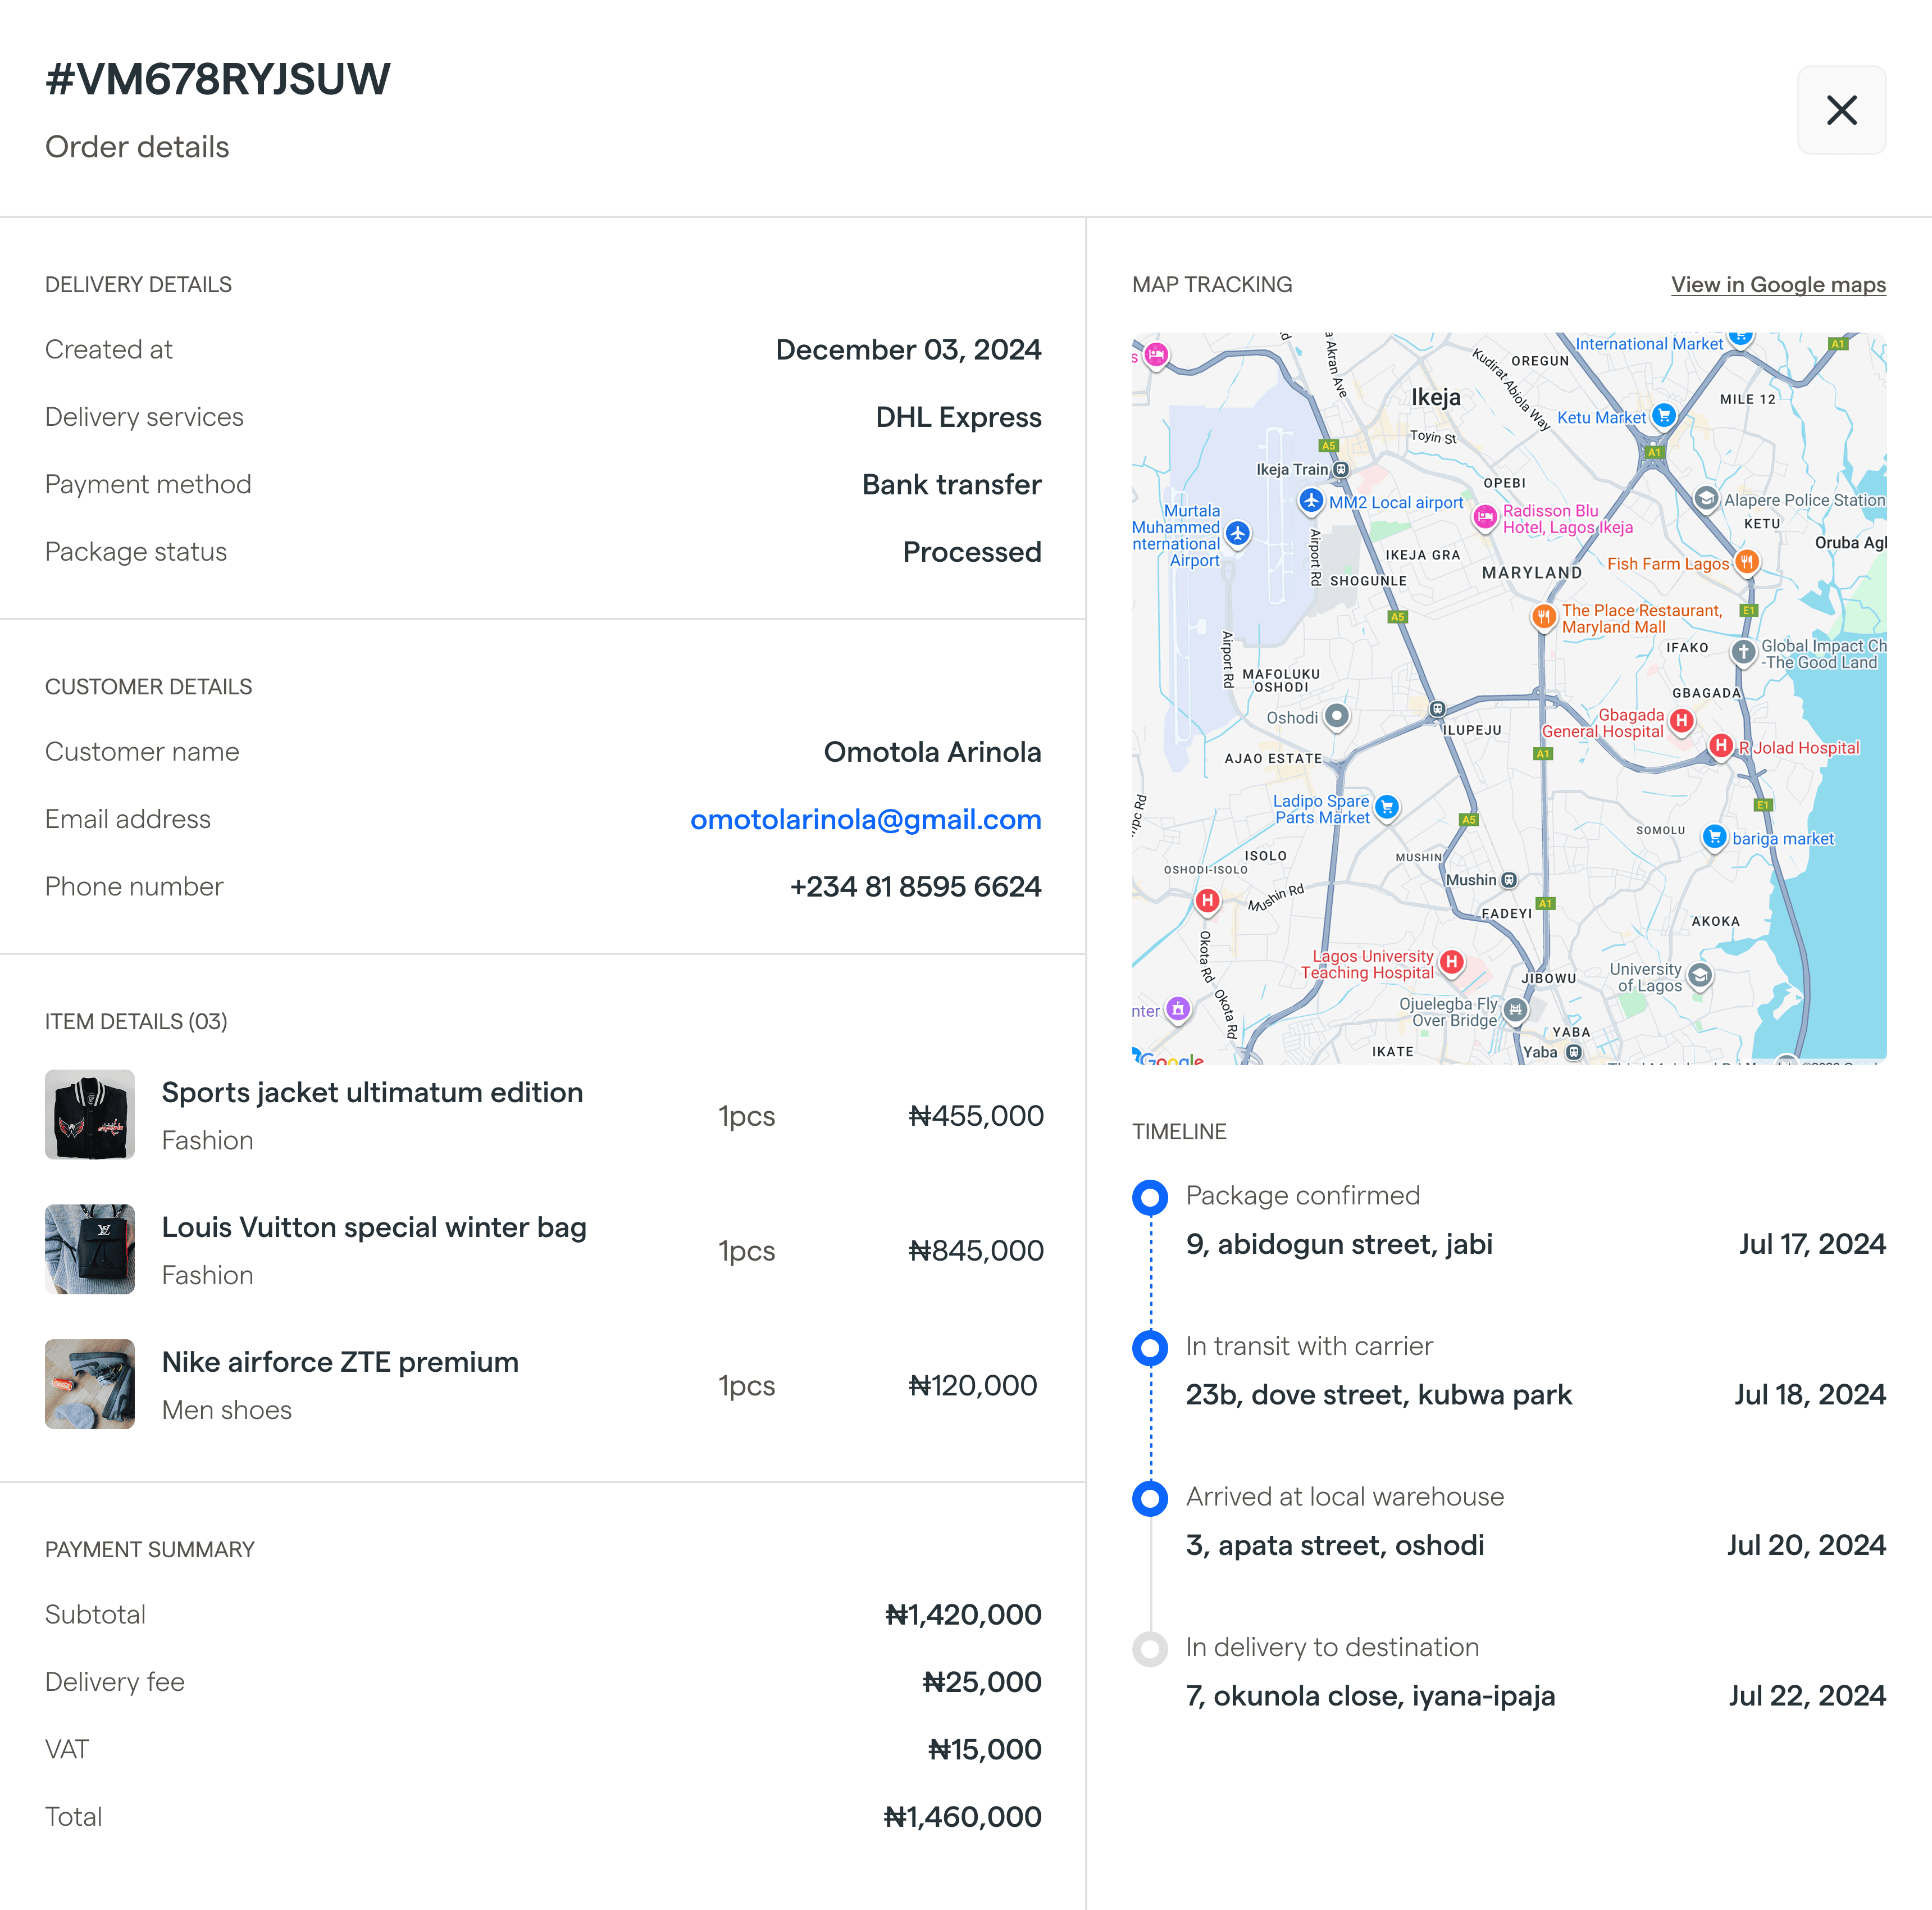Select the Arrived at local warehouse marker
Screen dimensions: 1932x1910
pyautogui.click(x=1150, y=1498)
